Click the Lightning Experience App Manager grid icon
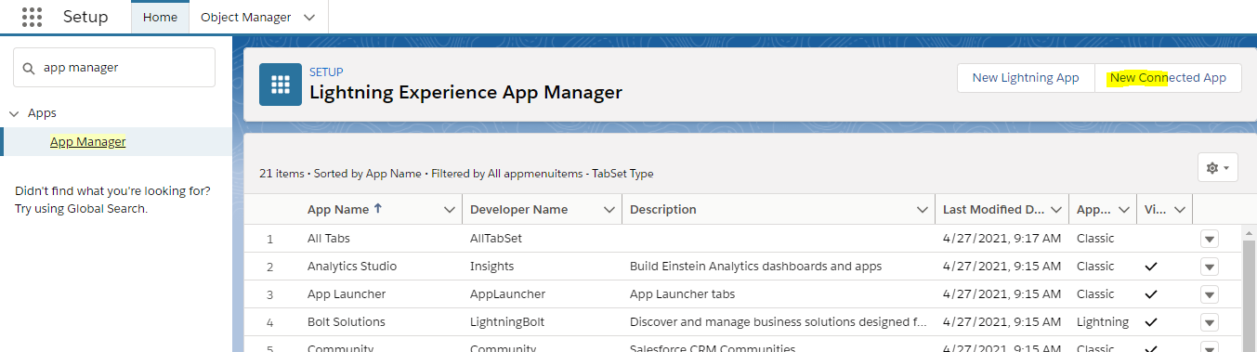The height and width of the screenshot is (352, 1257). (x=280, y=85)
